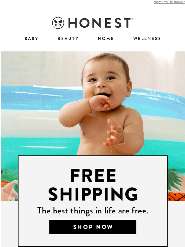185x247 pixels.
Task: Click the word SHIPPING in headline
Action: (x=93, y=194)
